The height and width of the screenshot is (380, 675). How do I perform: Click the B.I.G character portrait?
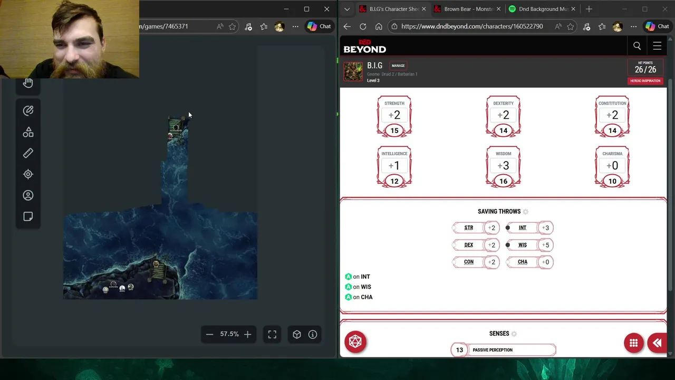tap(353, 71)
